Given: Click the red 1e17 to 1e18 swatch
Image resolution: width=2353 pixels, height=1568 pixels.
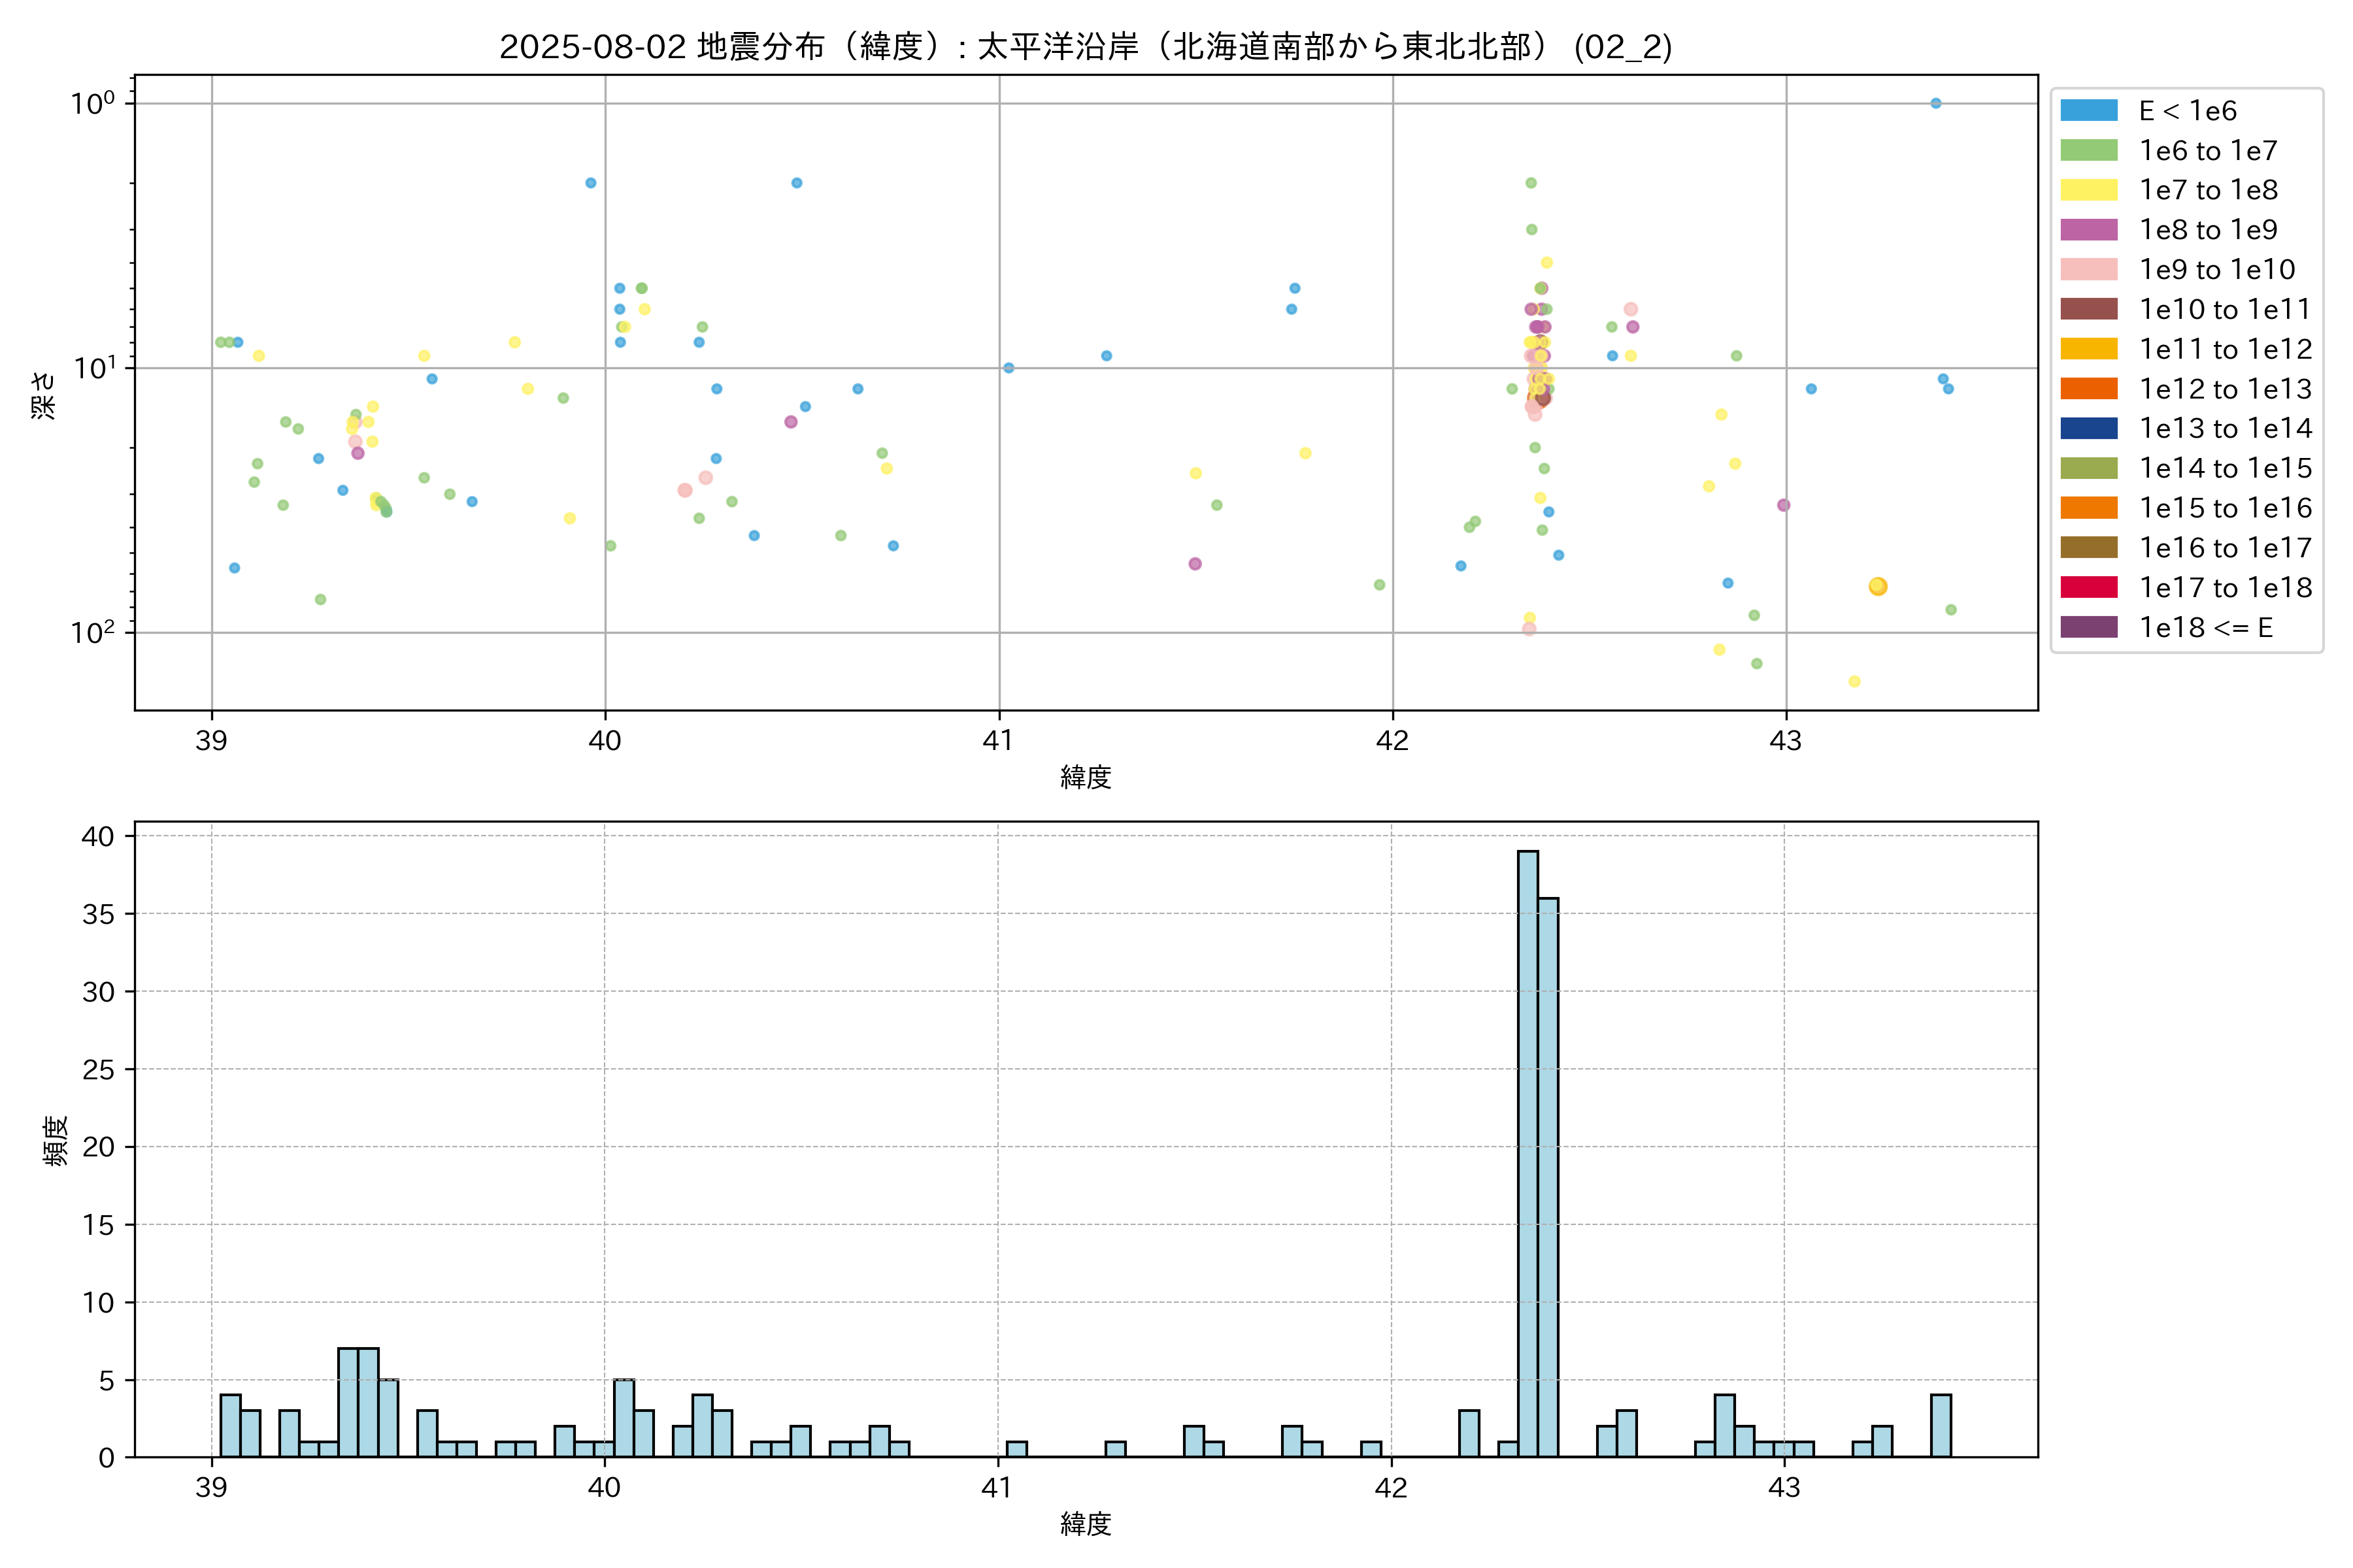Looking at the screenshot, I should (2088, 587).
